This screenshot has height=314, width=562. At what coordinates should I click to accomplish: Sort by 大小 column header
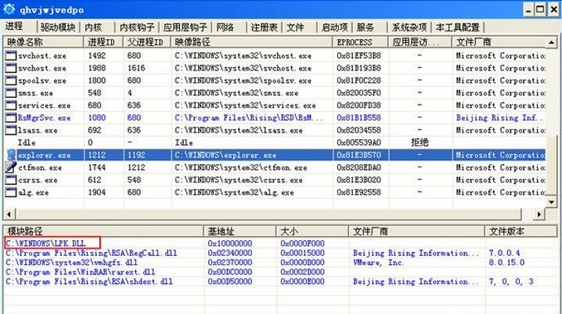[312, 231]
